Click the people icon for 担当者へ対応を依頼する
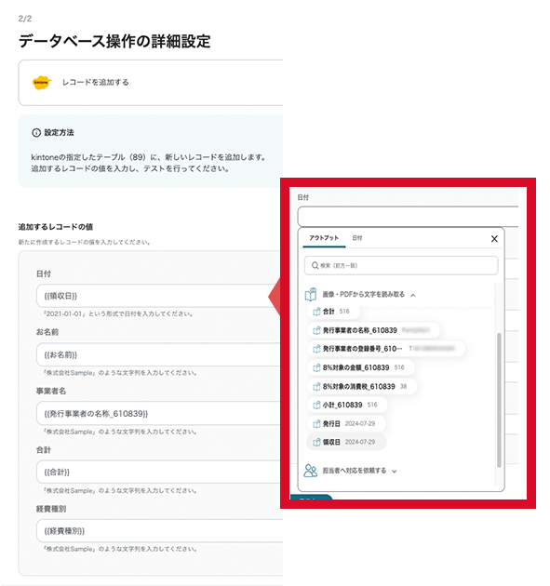Image resolution: width=550 pixels, height=586 pixels. pos(310,471)
